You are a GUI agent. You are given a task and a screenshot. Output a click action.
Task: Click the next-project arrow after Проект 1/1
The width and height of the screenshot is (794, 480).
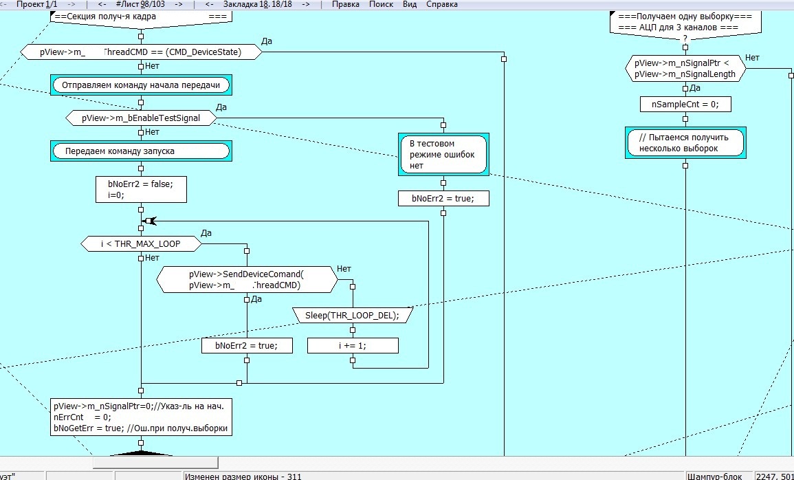pyautogui.click(x=71, y=4)
